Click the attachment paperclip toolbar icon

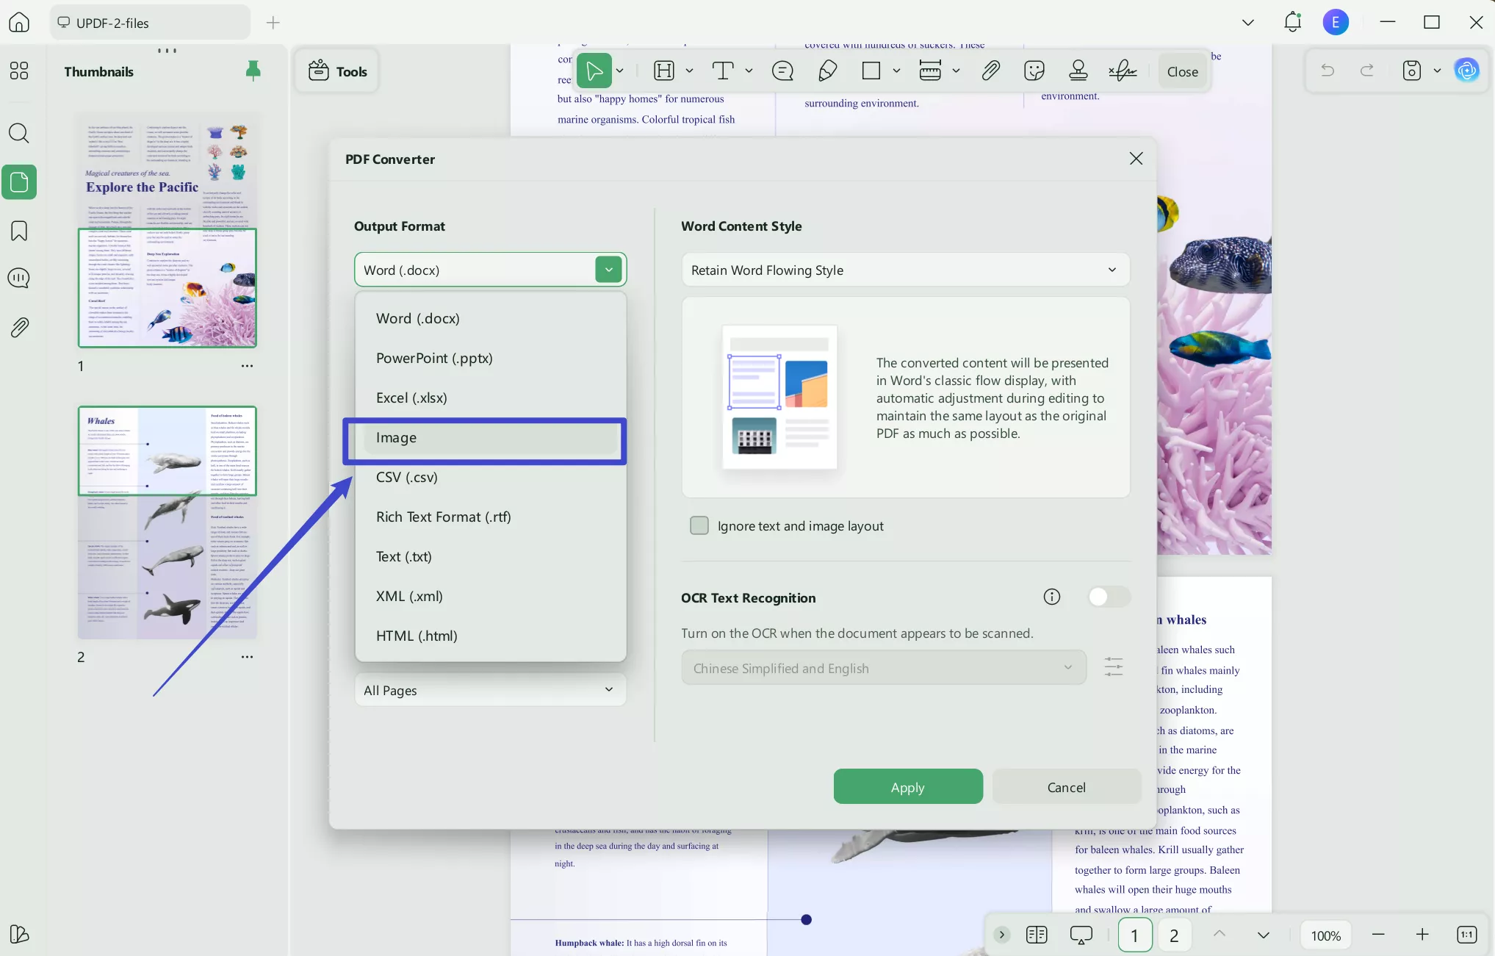tap(990, 71)
